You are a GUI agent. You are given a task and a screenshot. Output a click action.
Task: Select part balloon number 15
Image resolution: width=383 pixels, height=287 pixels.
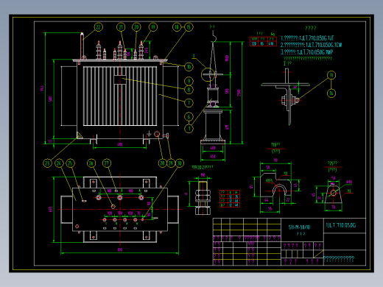pos(189,27)
